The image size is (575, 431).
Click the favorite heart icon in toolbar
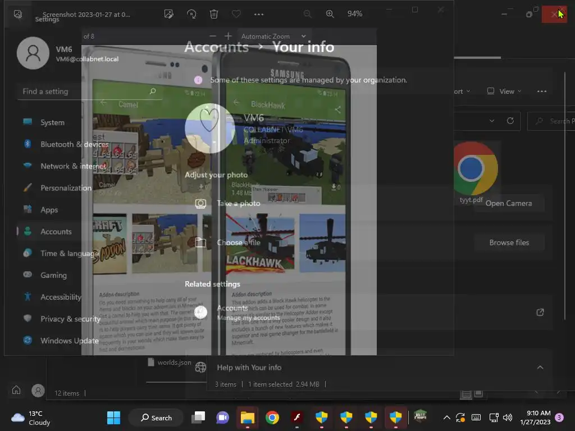click(236, 14)
